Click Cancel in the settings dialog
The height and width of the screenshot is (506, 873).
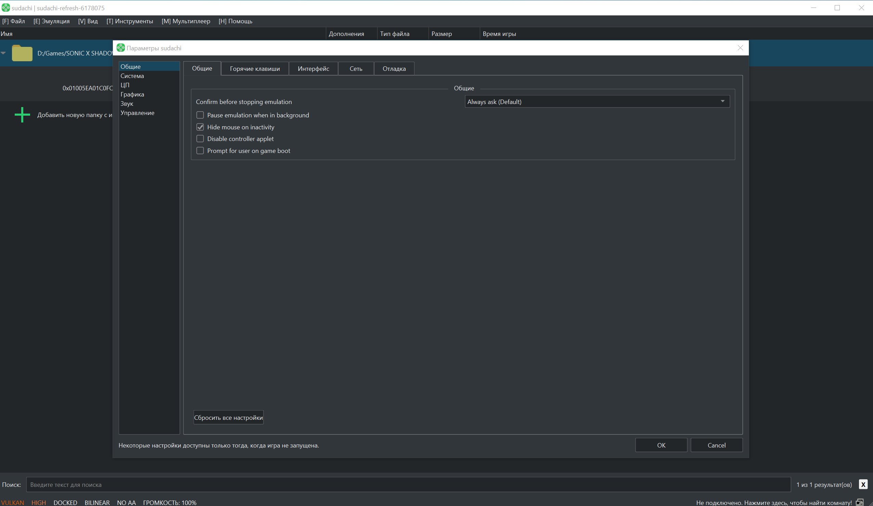click(x=716, y=445)
